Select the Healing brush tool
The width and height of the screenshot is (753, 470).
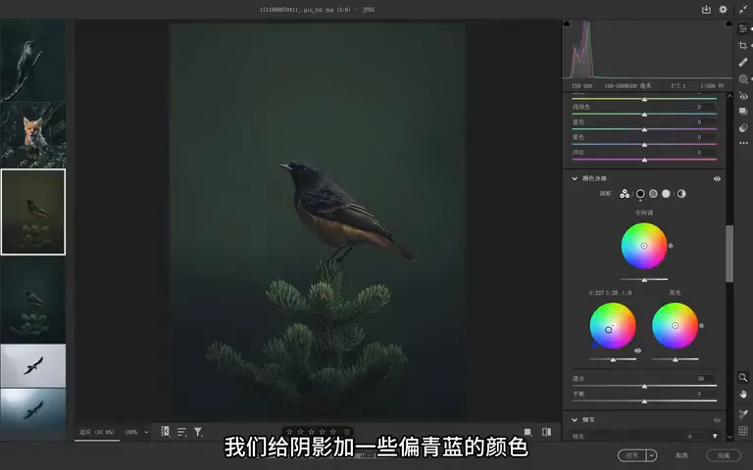pyautogui.click(x=743, y=62)
